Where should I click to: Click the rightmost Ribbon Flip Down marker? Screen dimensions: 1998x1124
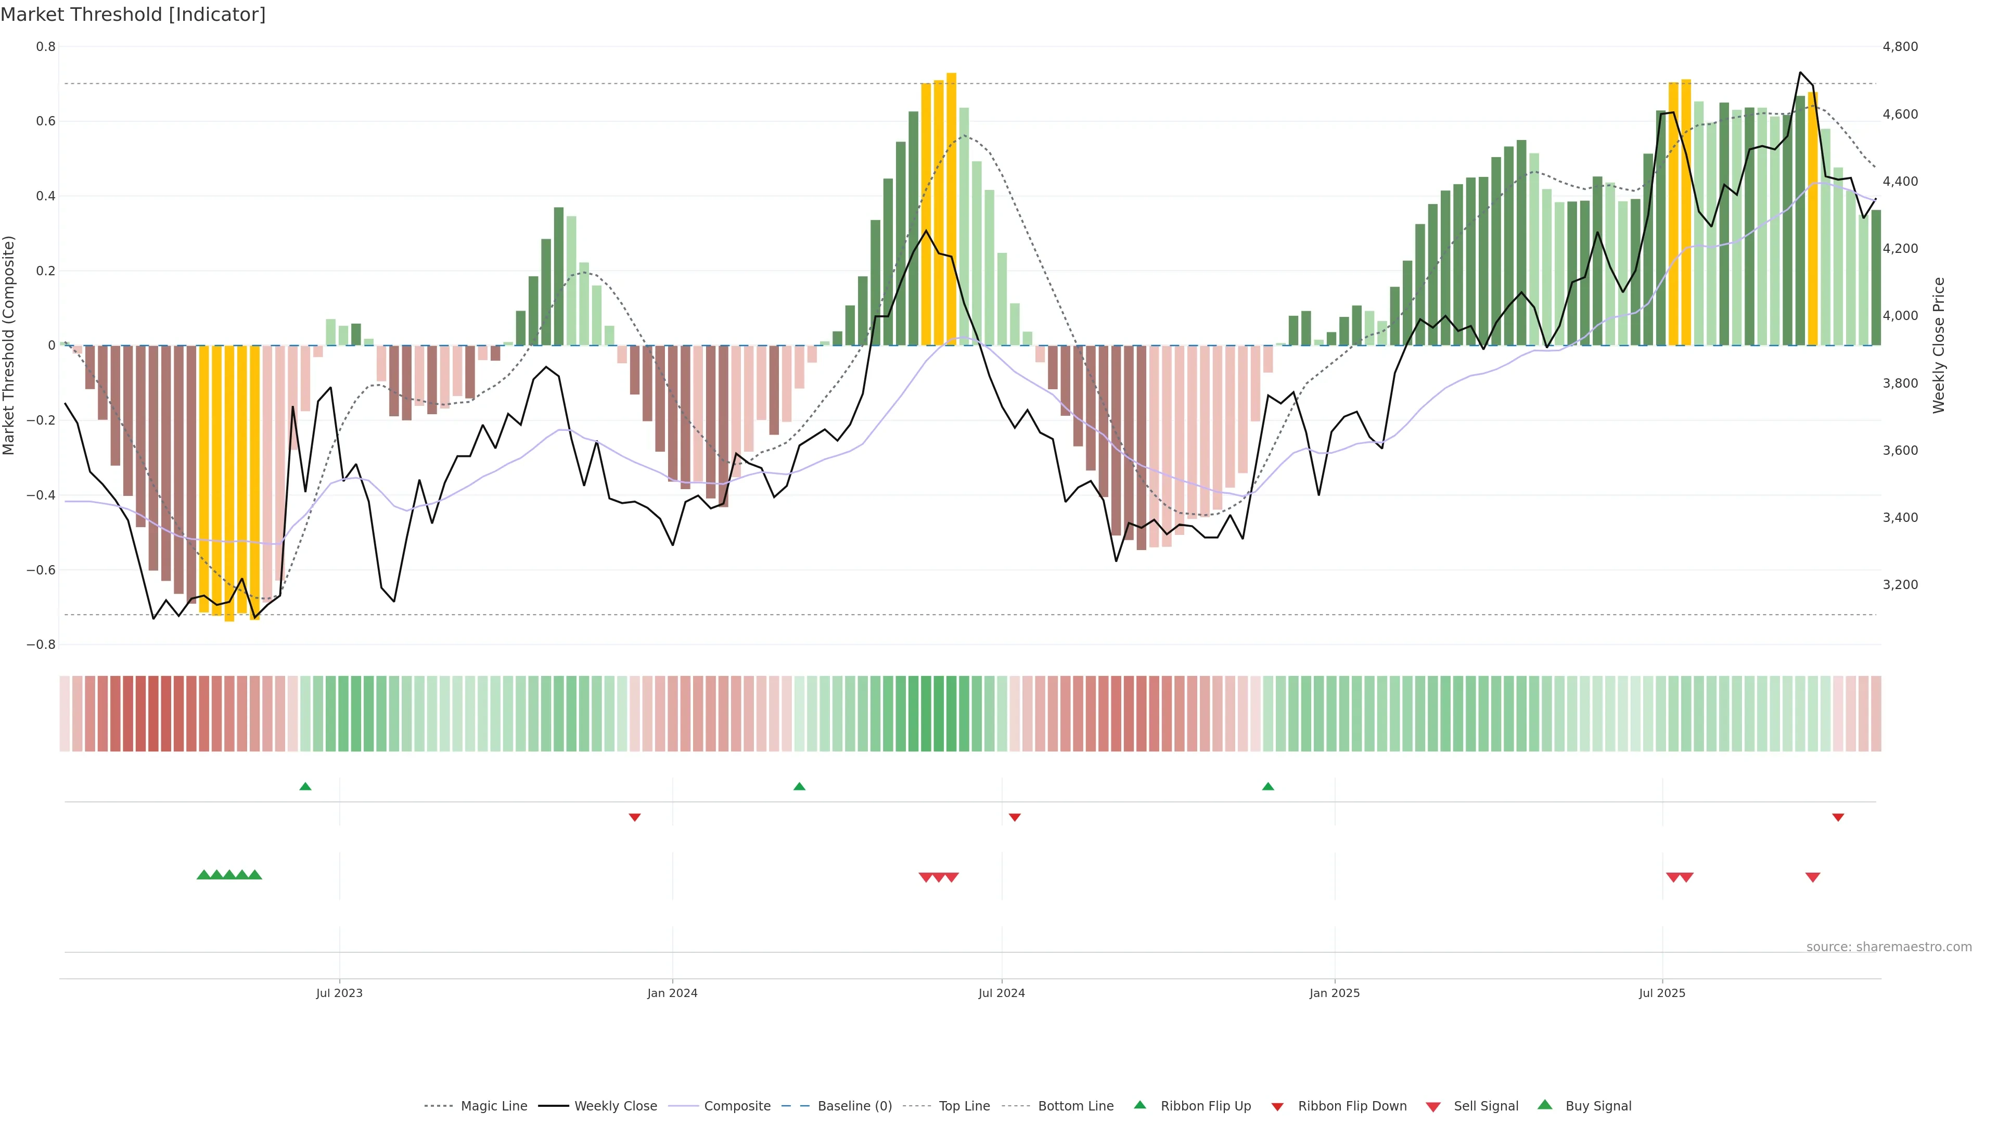(1838, 818)
